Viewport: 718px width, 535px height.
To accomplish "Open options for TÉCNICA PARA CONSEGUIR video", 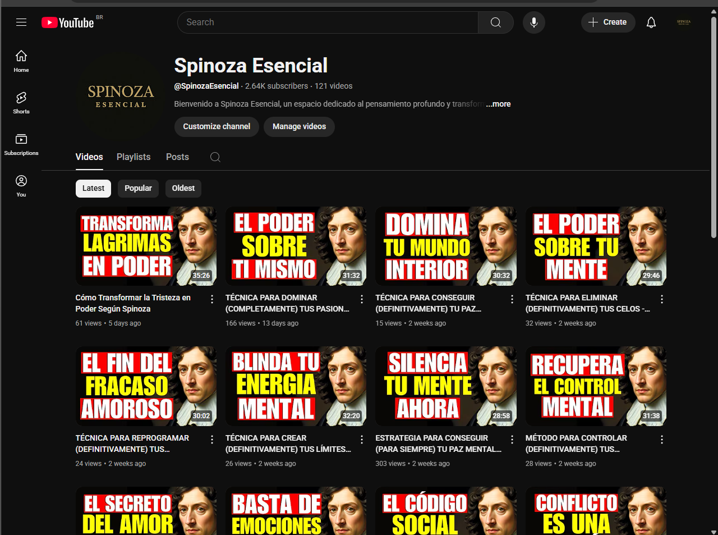I will (x=512, y=299).
